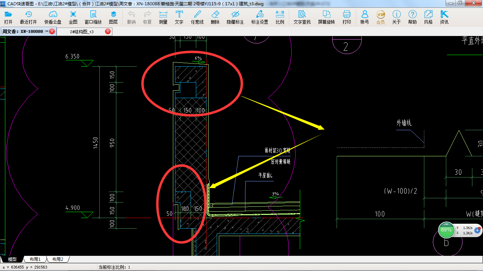The height and width of the screenshot is (271, 483).
Task: Select the 任意线 freehand line tool
Action: click(197, 17)
